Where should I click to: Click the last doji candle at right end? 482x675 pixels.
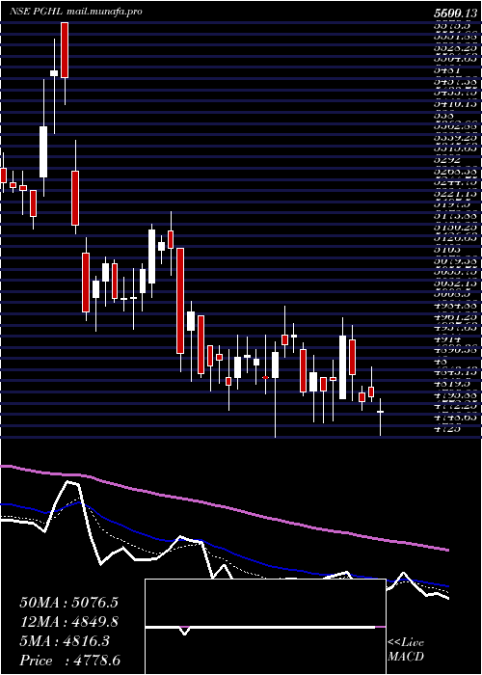pos(381,412)
